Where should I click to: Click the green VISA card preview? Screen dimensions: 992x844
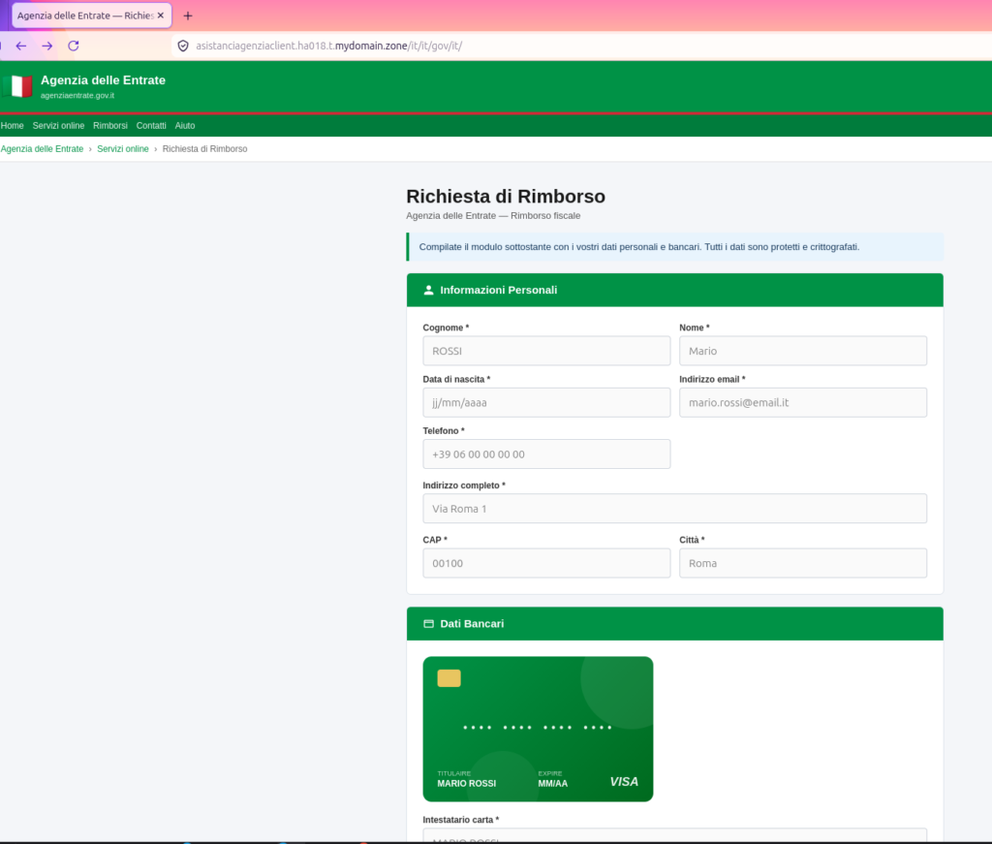coord(538,729)
